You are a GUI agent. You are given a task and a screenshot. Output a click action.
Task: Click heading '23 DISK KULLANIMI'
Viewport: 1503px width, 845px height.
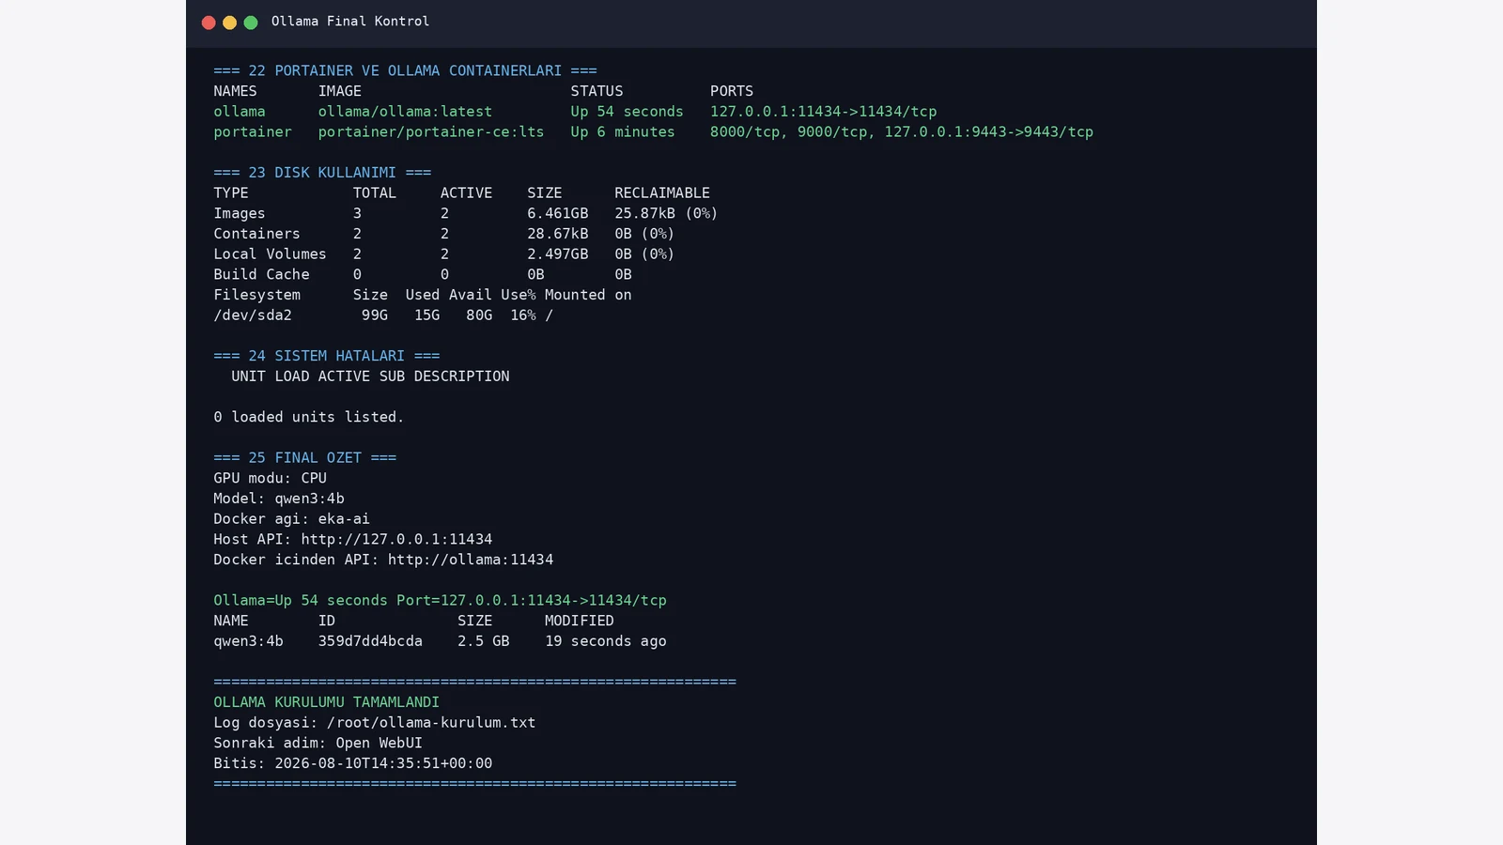[x=322, y=173]
